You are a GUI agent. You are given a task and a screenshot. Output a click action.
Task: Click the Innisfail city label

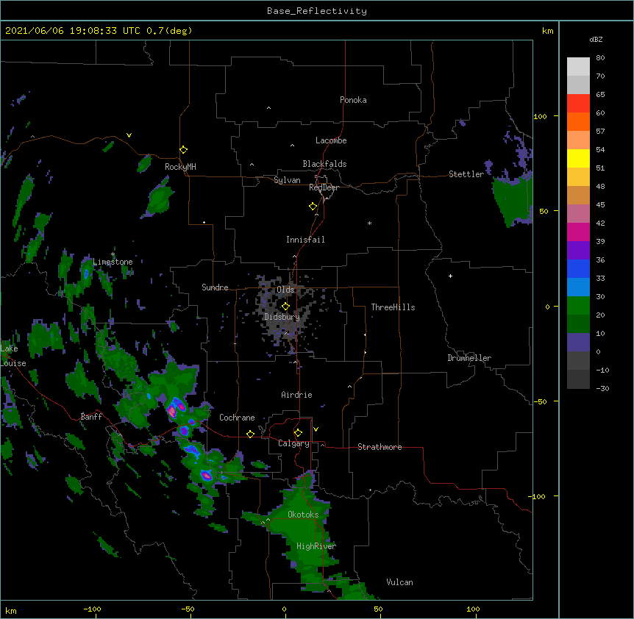click(305, 240)
